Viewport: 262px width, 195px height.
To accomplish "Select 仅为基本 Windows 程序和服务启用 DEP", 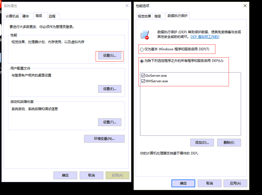I will pos(174,49).
